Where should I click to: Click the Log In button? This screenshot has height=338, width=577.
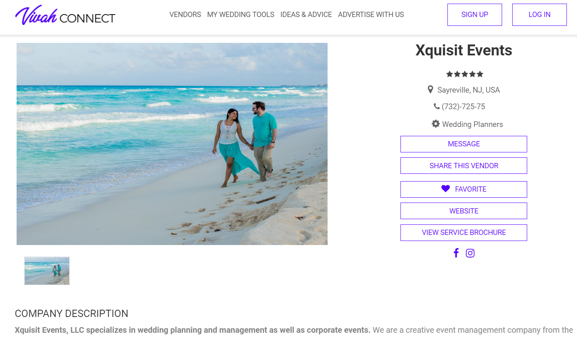point(539,15)
